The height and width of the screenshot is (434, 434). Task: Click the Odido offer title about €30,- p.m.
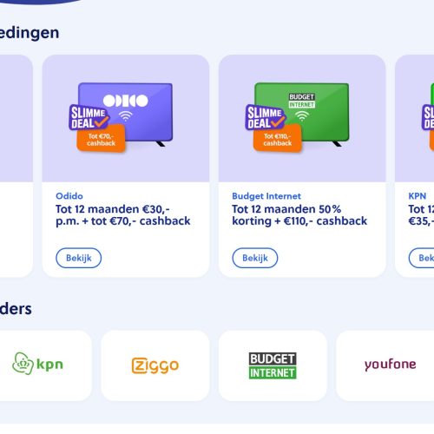pyautogui.click(x=123, y=215)
